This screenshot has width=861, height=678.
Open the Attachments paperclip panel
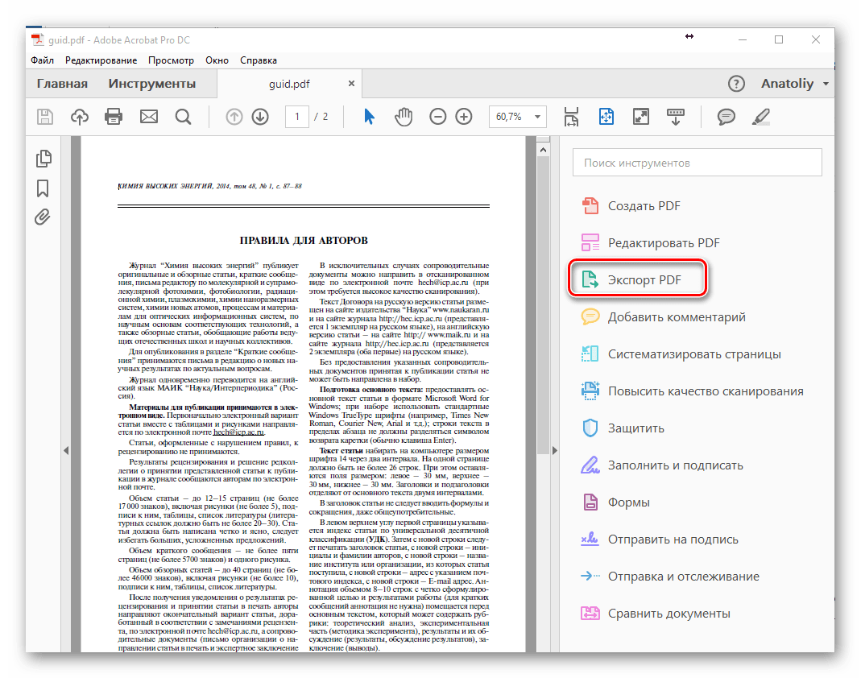[x=43, y=217]
